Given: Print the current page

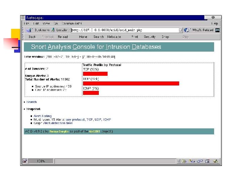Looking at the screenshot, I should (134, 37).
